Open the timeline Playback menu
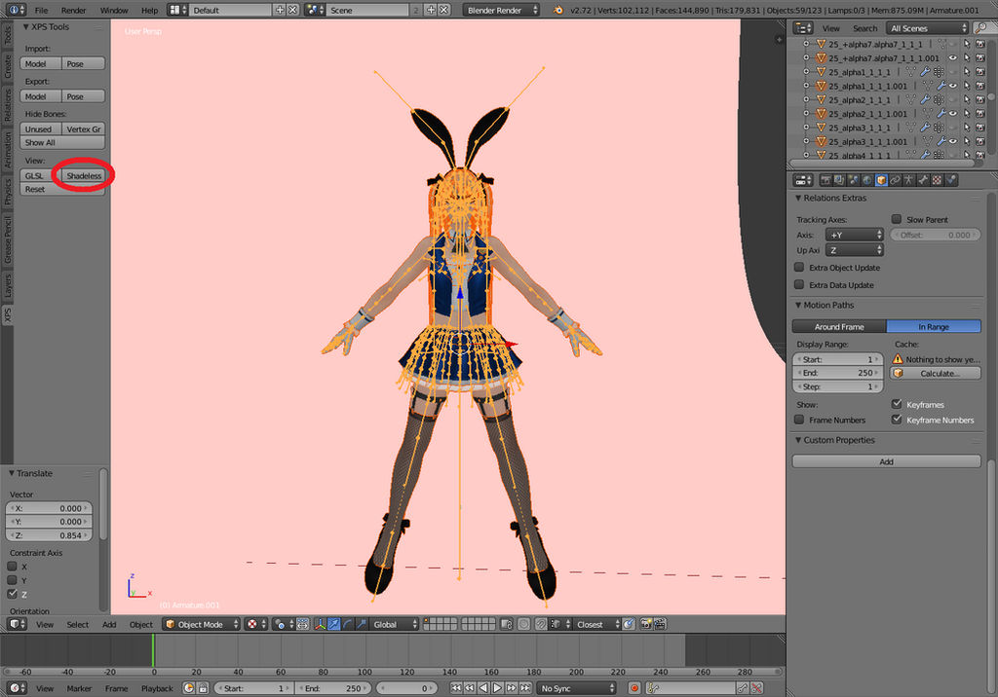The width and height of the screenshot is (998, 697). (157, 688)
